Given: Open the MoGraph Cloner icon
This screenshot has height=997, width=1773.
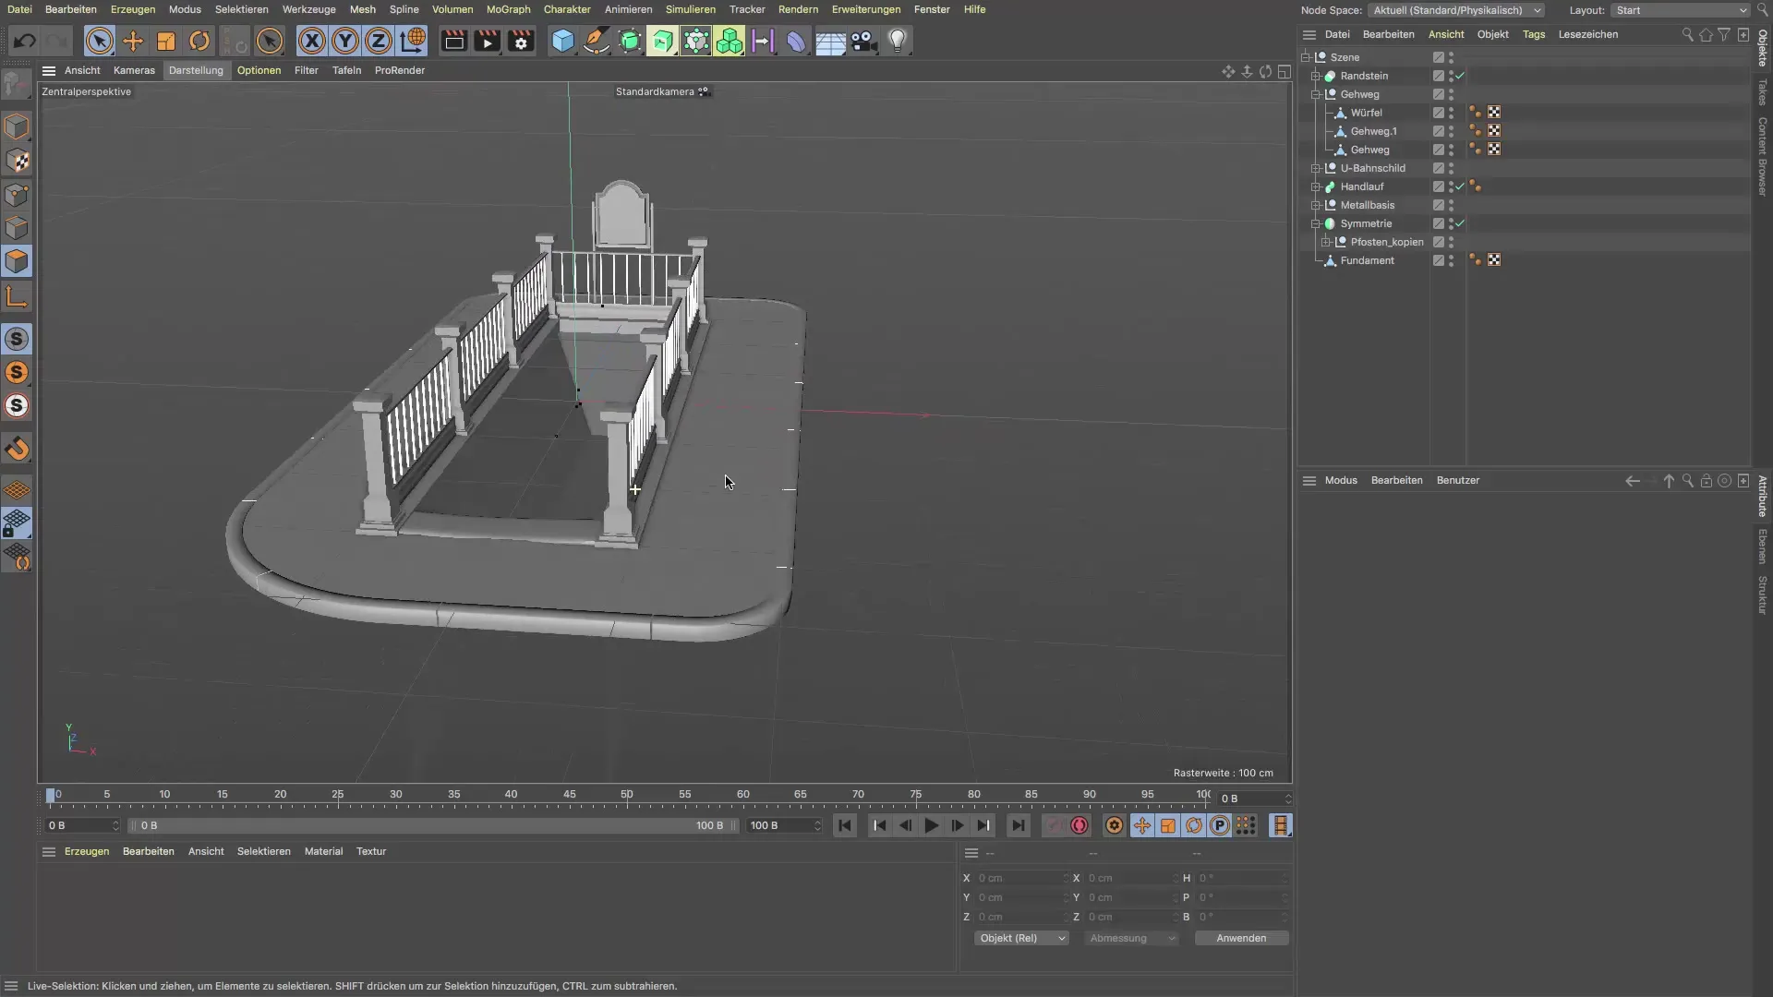Looking at the screenshot, I should click(730, 41).
